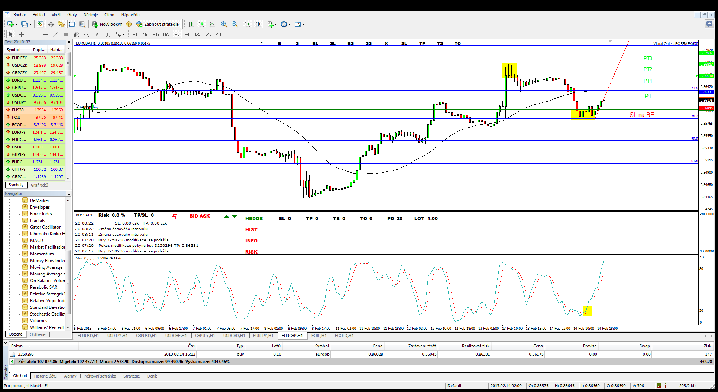
Task: Toggle chart auto scroll
Action: 248,24
